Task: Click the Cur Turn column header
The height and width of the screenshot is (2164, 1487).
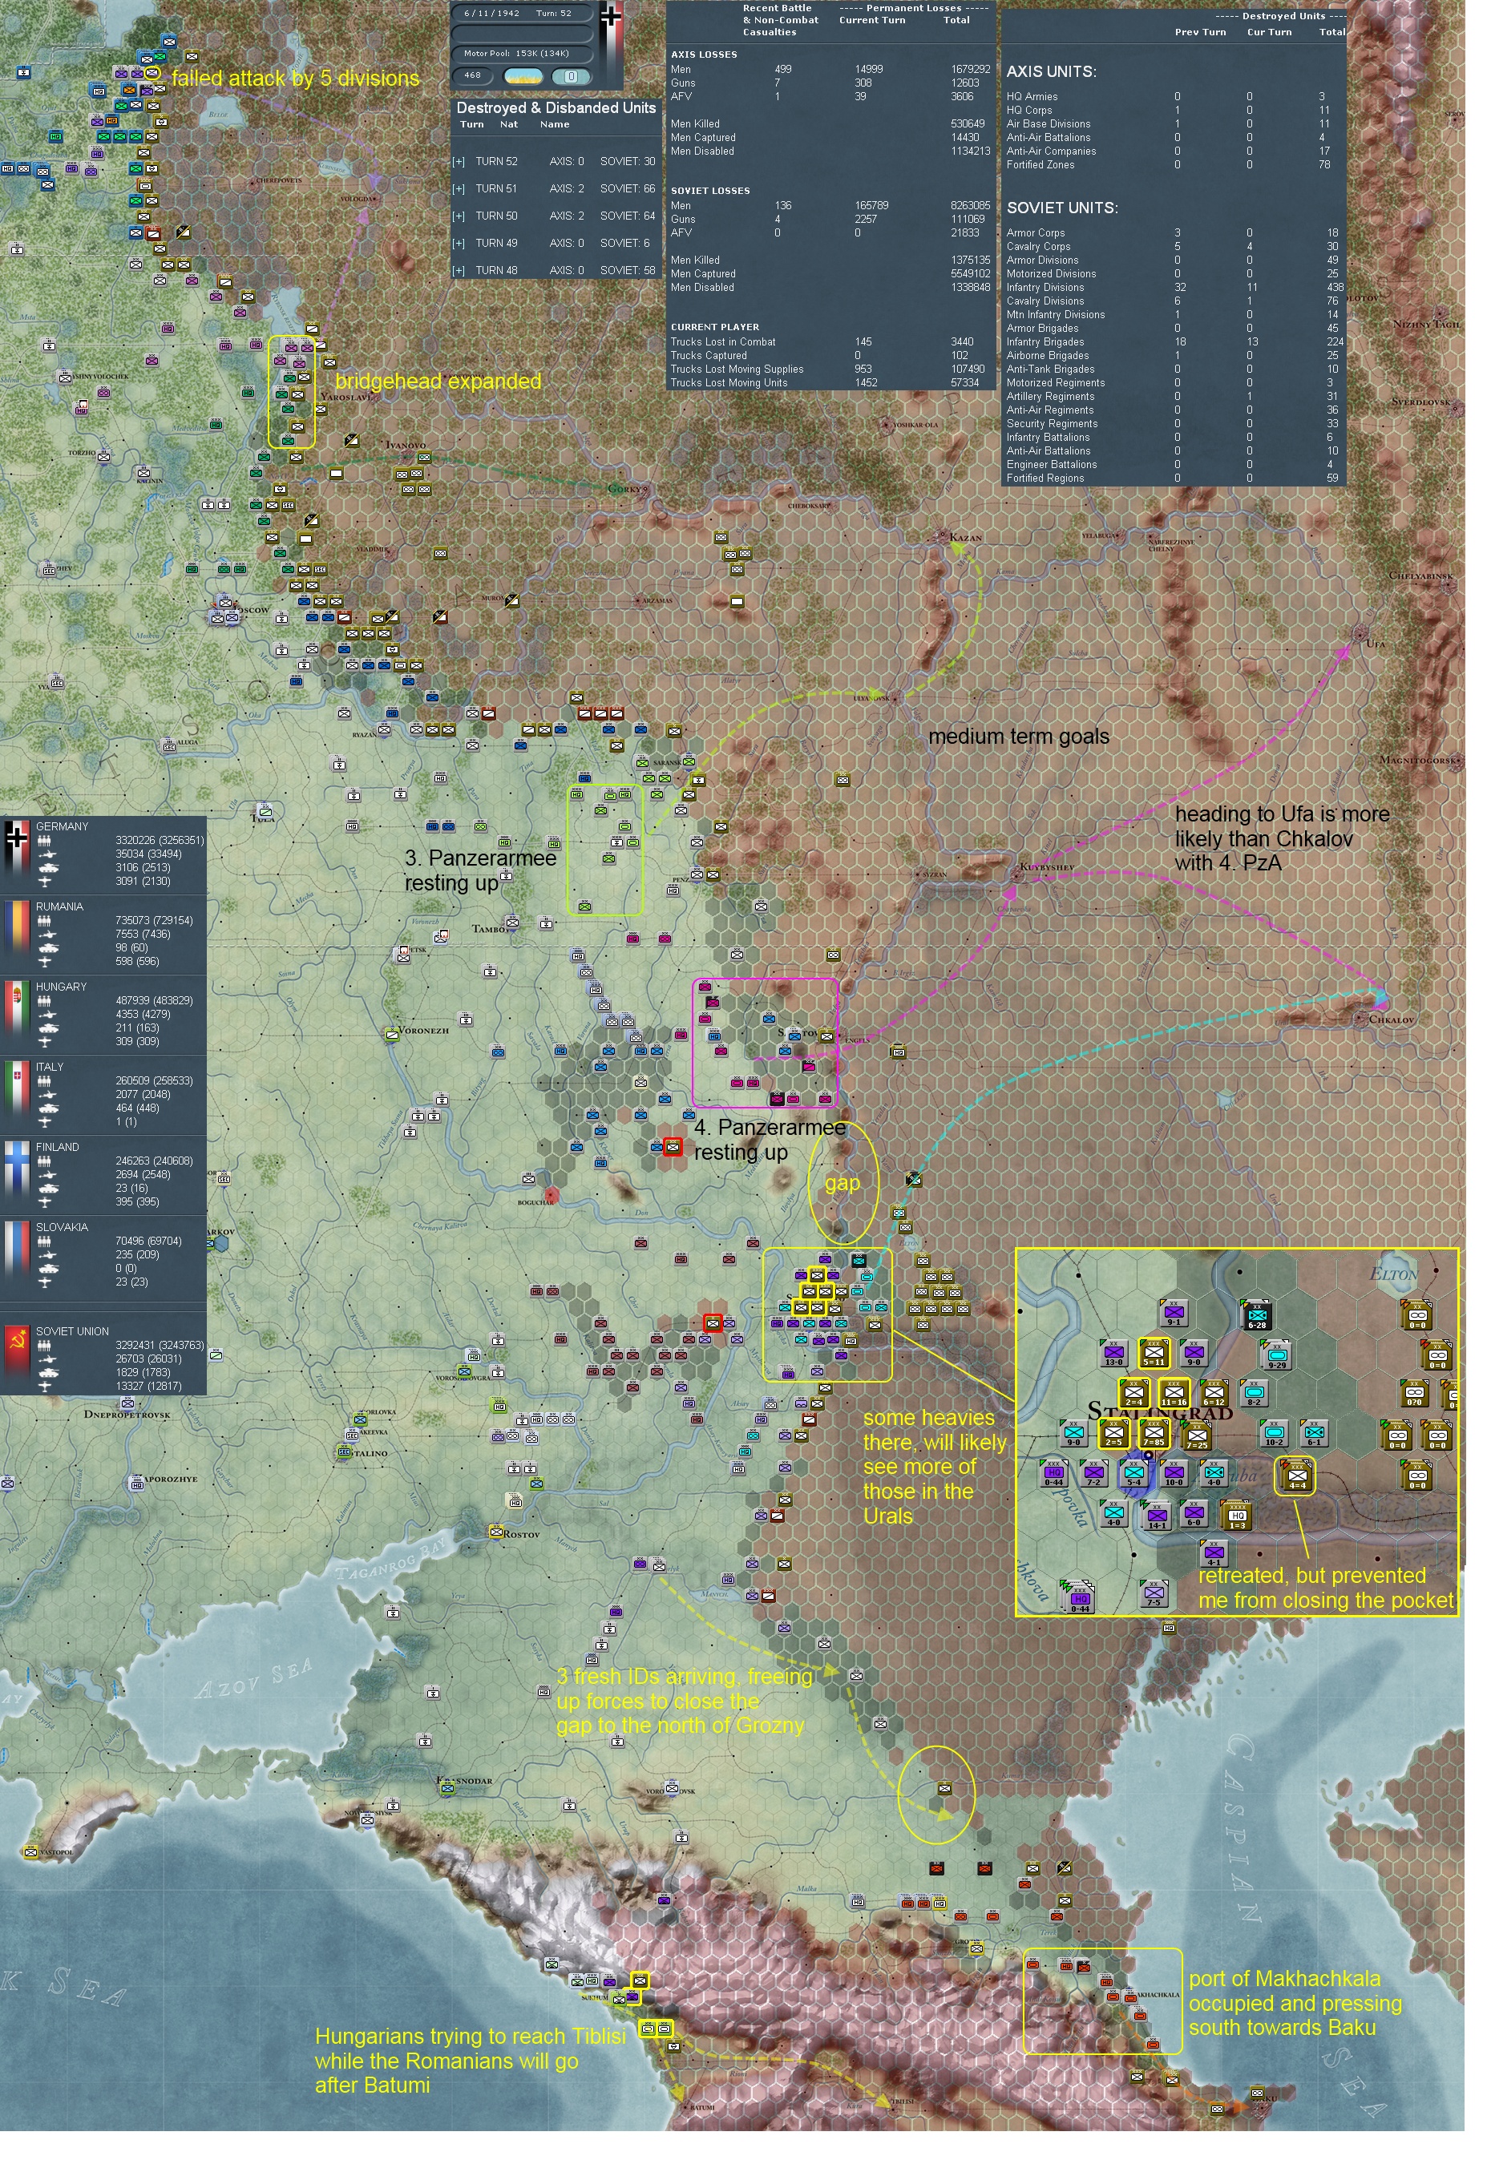Action: 1269,33
